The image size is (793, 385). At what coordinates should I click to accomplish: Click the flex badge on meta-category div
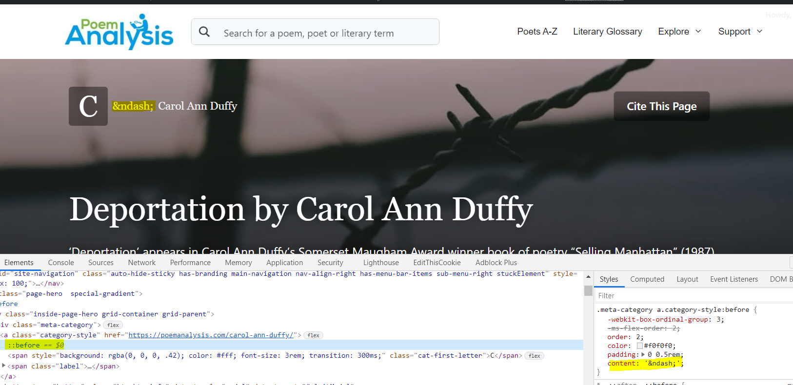113,325
